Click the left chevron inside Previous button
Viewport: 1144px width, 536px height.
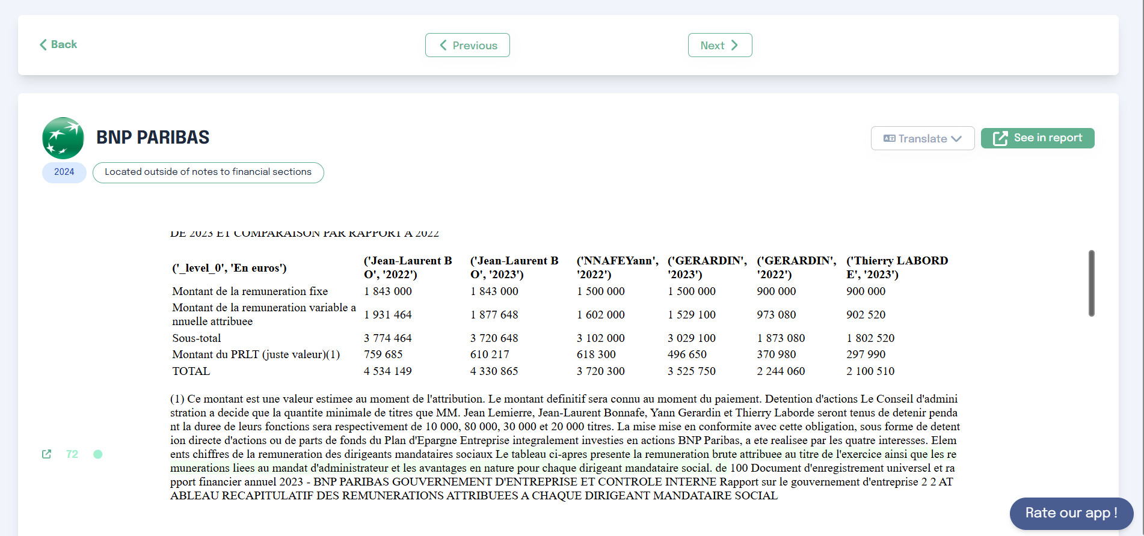[x=443, y=45]
